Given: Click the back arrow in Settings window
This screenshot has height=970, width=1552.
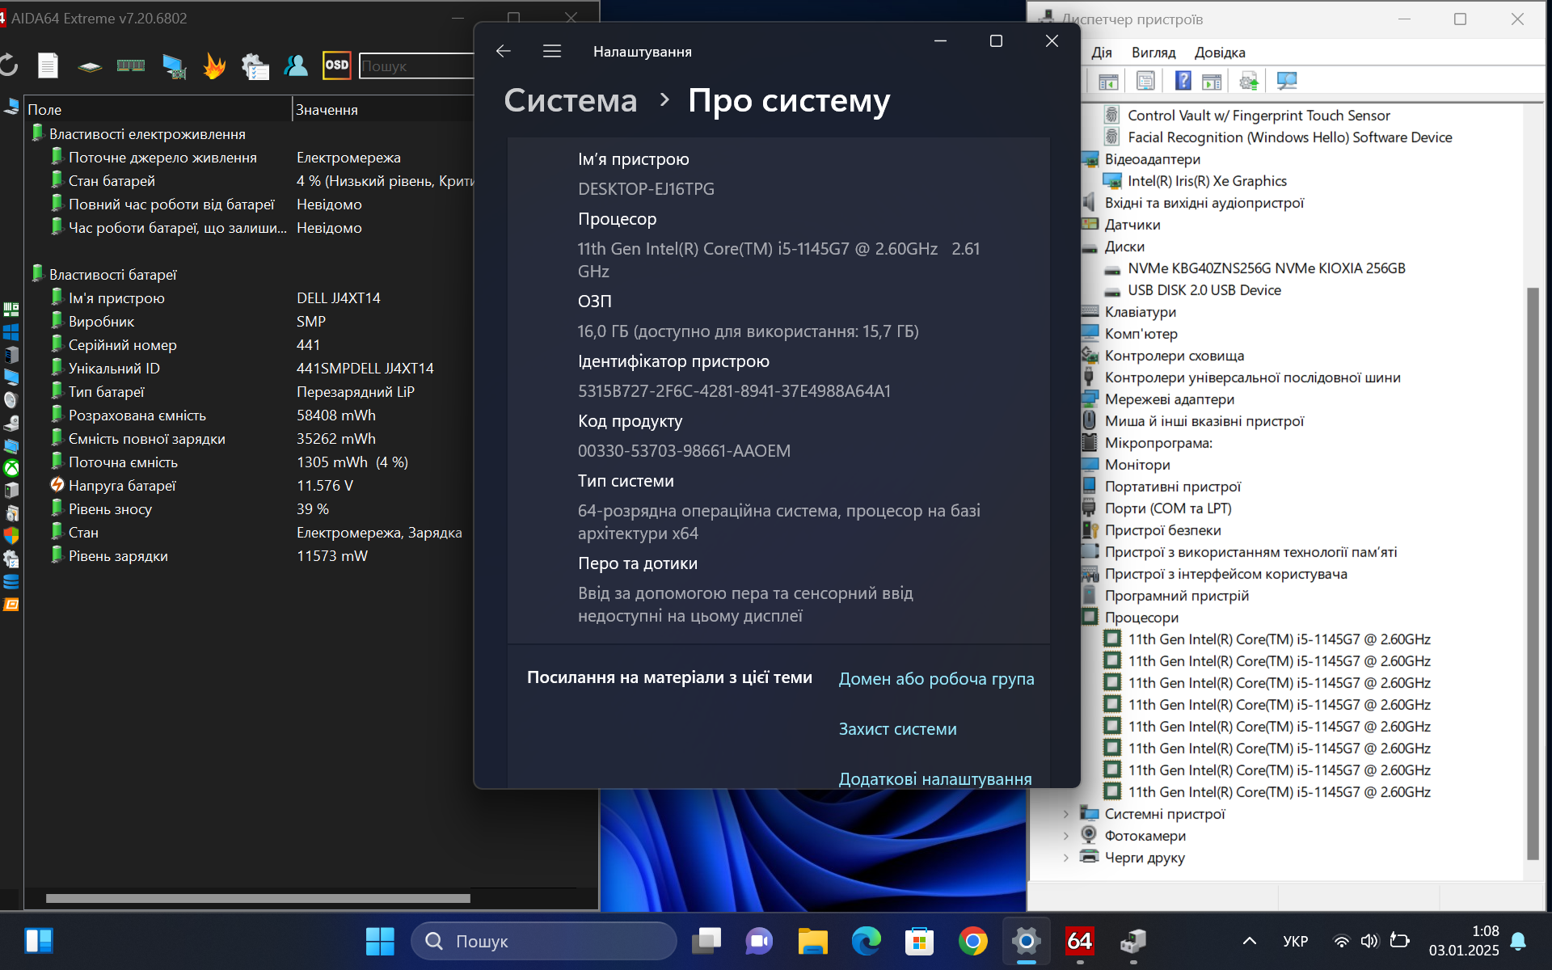Looking at the screenshot, I should coord(504,51).
